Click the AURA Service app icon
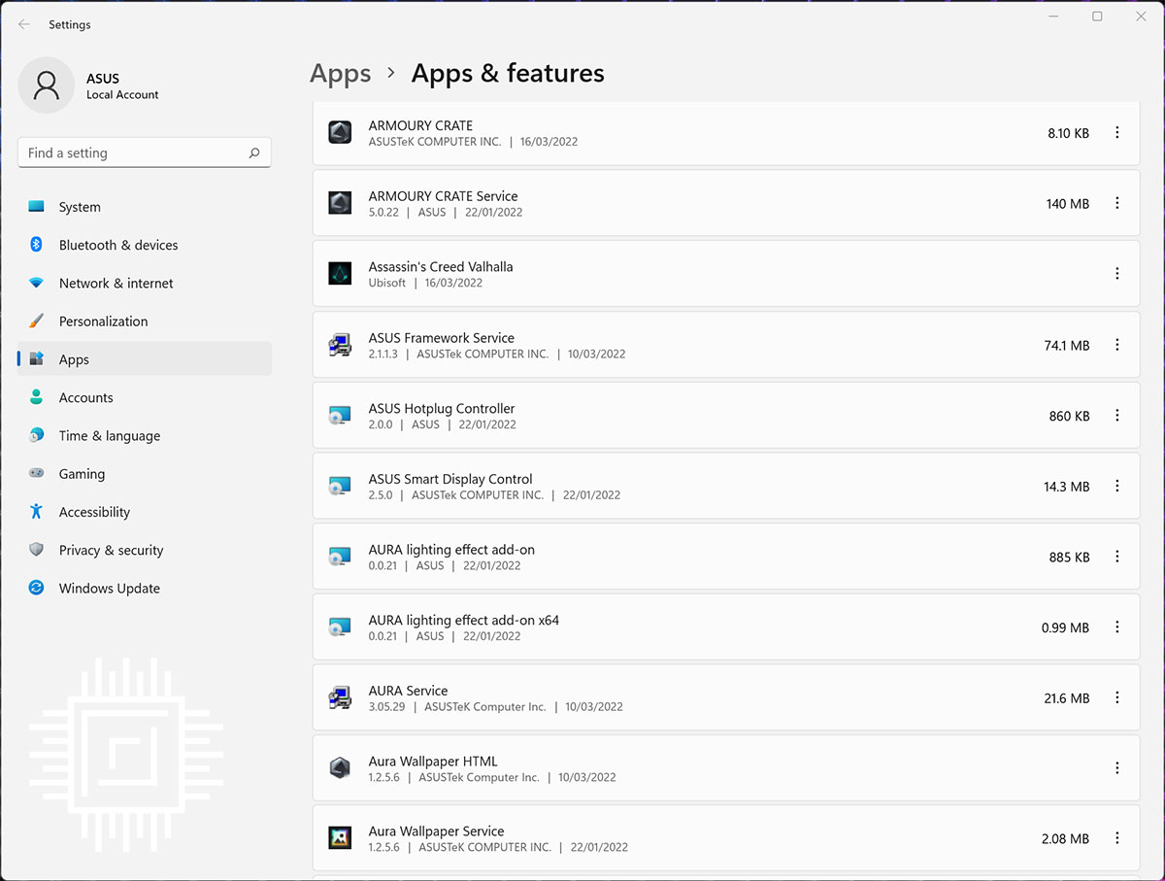This screenshot has height=881, width=1165. pyautogui.click(x=340, y=697)
